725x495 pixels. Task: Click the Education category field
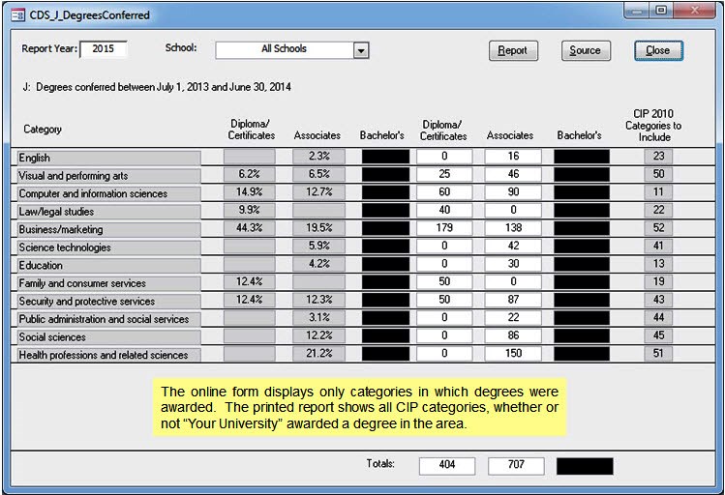(109, 266)
